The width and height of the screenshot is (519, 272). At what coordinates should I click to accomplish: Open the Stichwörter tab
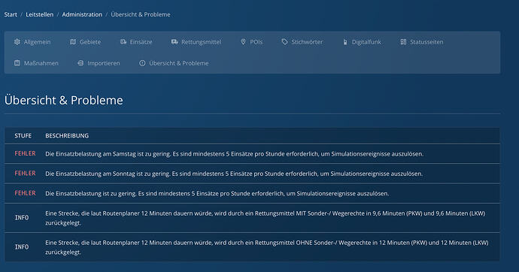point(302,42)
